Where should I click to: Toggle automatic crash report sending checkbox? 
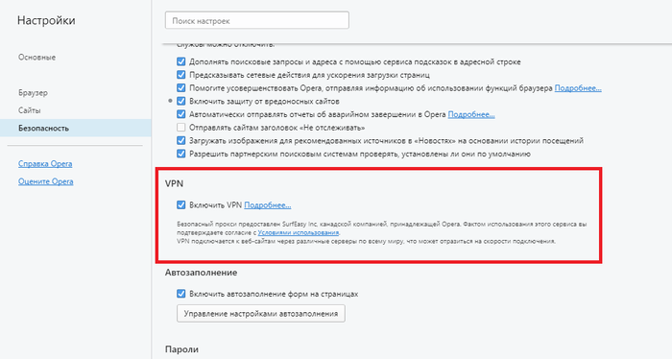180,114
